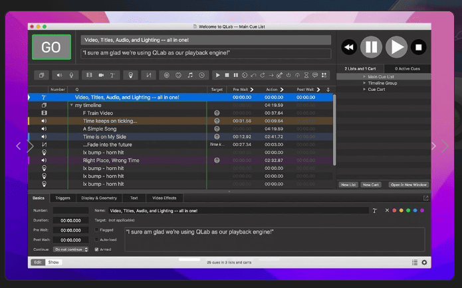The width and height of the screenshot is (462, 288).
Task: Open the cue toolbox grid icon
Action: tap(324, 75)
